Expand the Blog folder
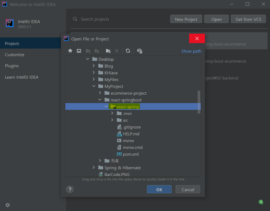The width and height of the screenshot is (270, 211). 94,66
